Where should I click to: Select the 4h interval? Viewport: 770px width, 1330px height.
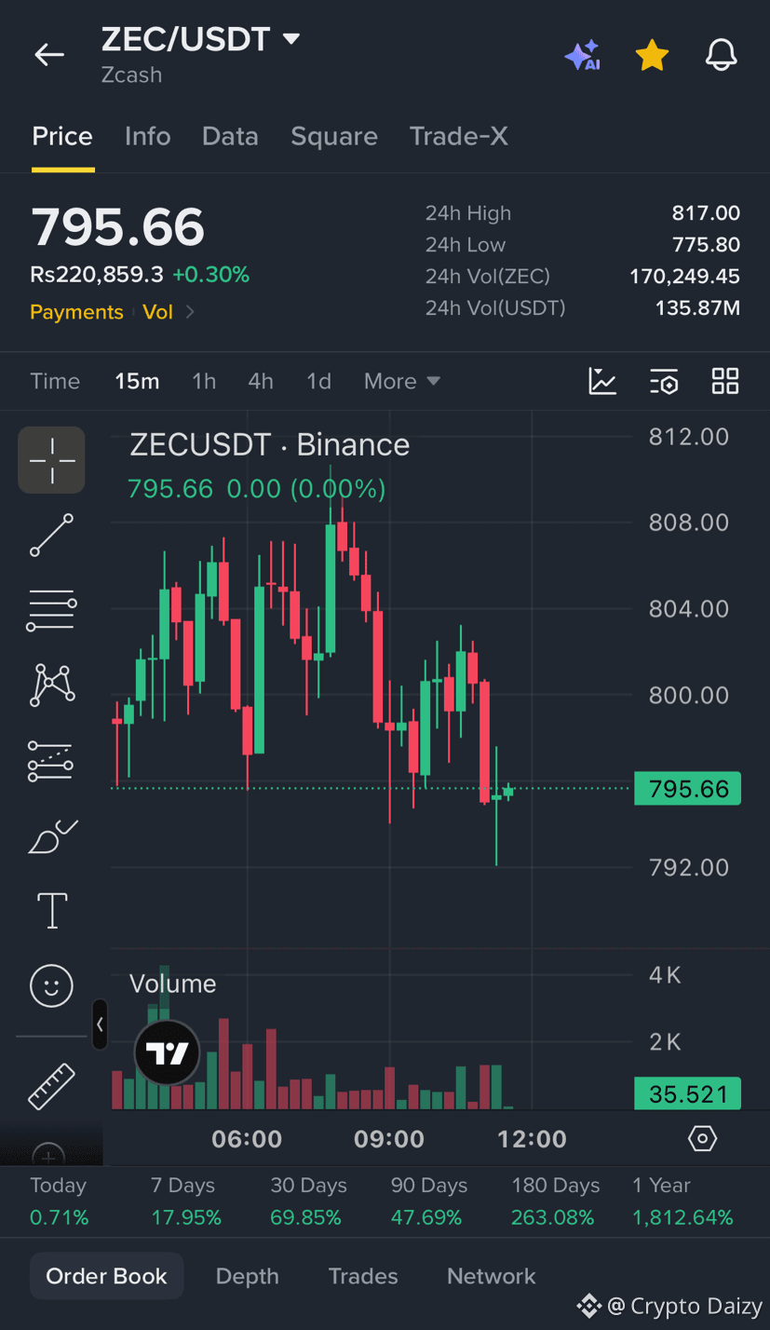261,381
